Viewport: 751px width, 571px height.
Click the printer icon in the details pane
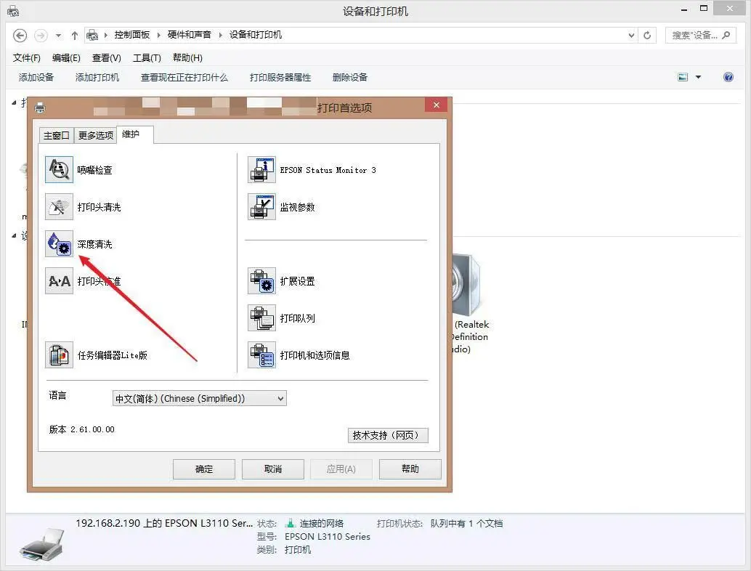42,543
